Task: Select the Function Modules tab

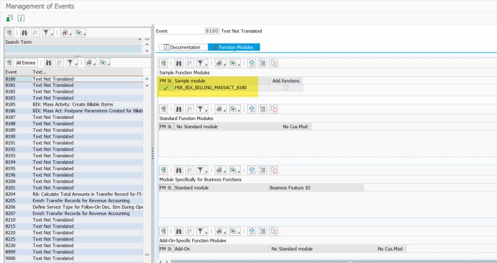Action: (234, 47)
